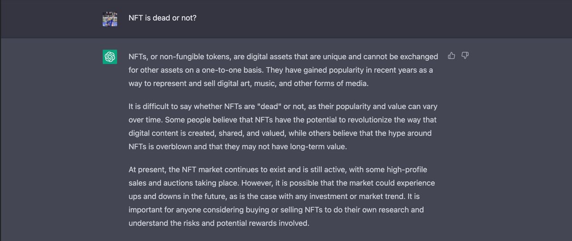
Task: Click the user profile avatar thumbnail
Action: [110, 19]
